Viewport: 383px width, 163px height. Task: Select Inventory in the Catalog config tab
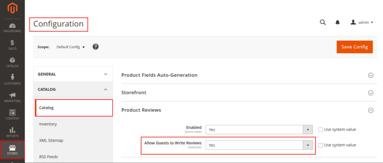[x=48, y=124]
